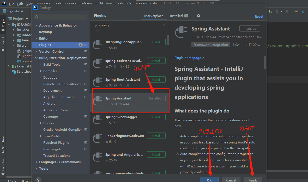Screen dimensions: 308x182
Task: Install the PKXSpringBootCodeGen plugin
Action: tap(156, 136)
